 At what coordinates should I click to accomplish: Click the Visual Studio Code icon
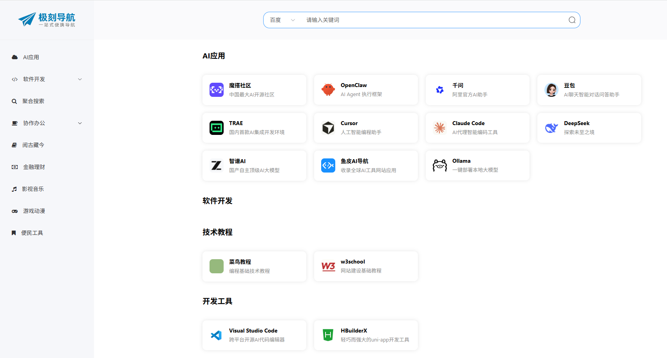(217, 335)
